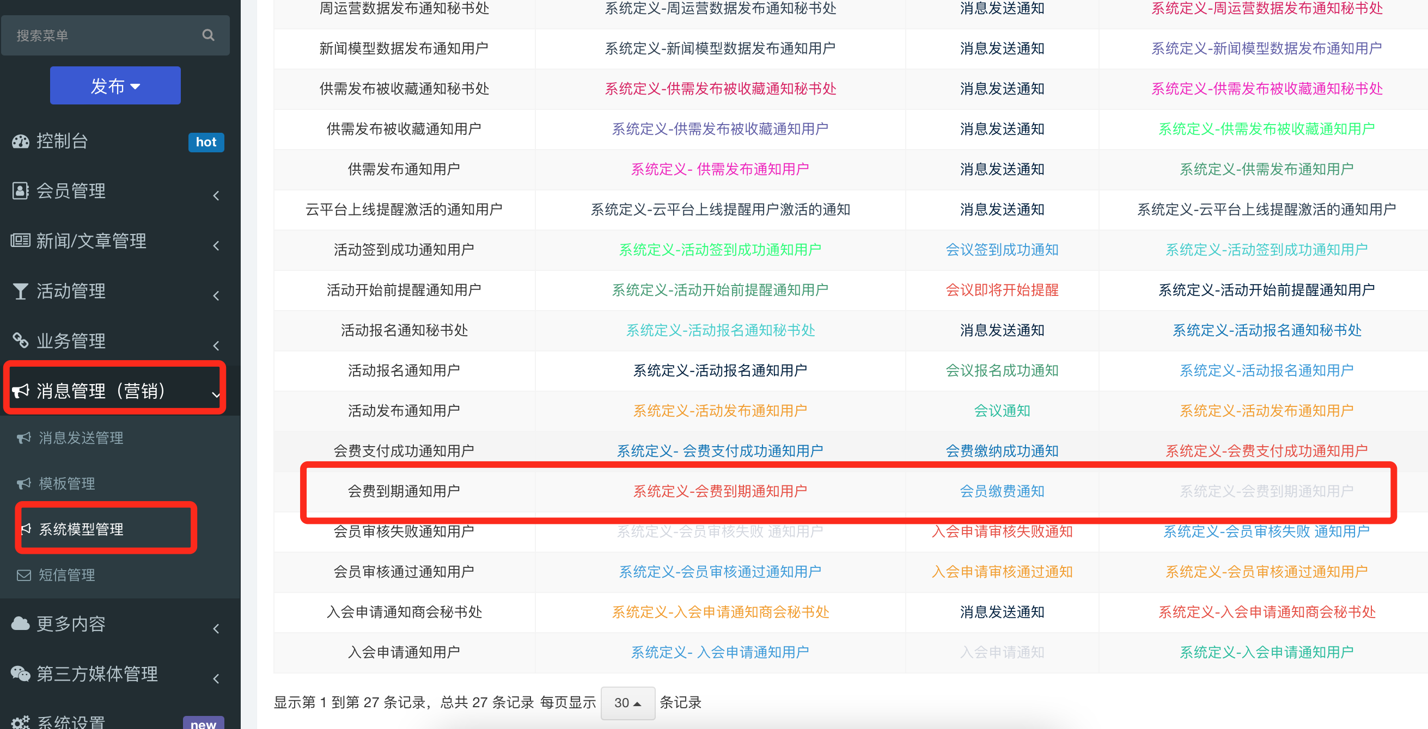Screen dimensions: 1428x729
Task: Click the WeChat icon beside 第三方媒体管理
Action: pos(21,674)
